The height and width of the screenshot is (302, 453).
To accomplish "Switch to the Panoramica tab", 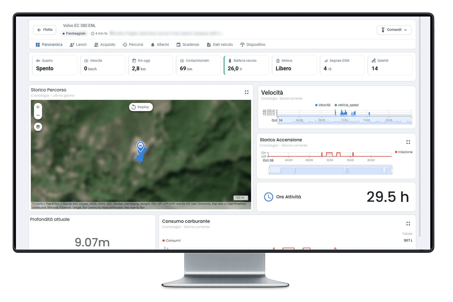I will [x=49, y=45].
